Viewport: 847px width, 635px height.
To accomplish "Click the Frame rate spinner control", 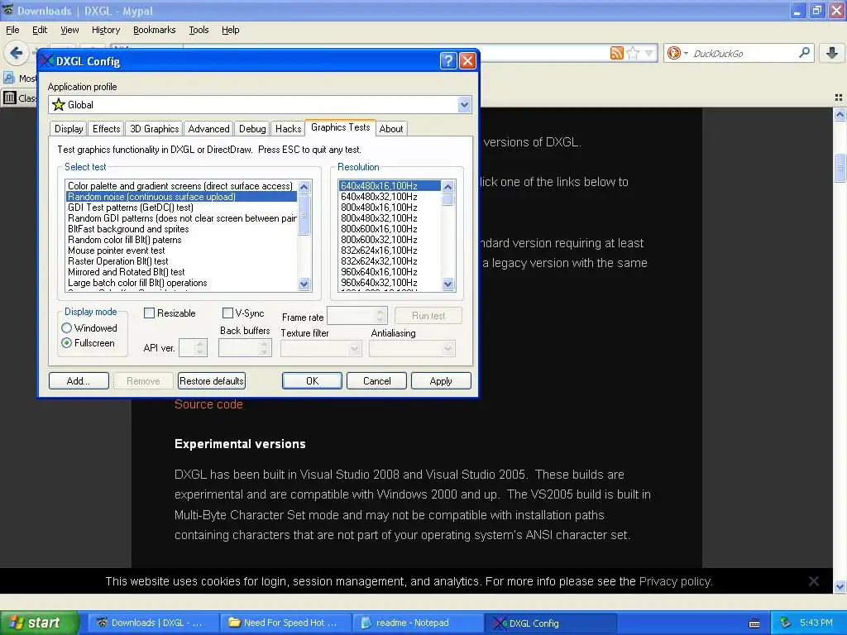I will [380, 315].
